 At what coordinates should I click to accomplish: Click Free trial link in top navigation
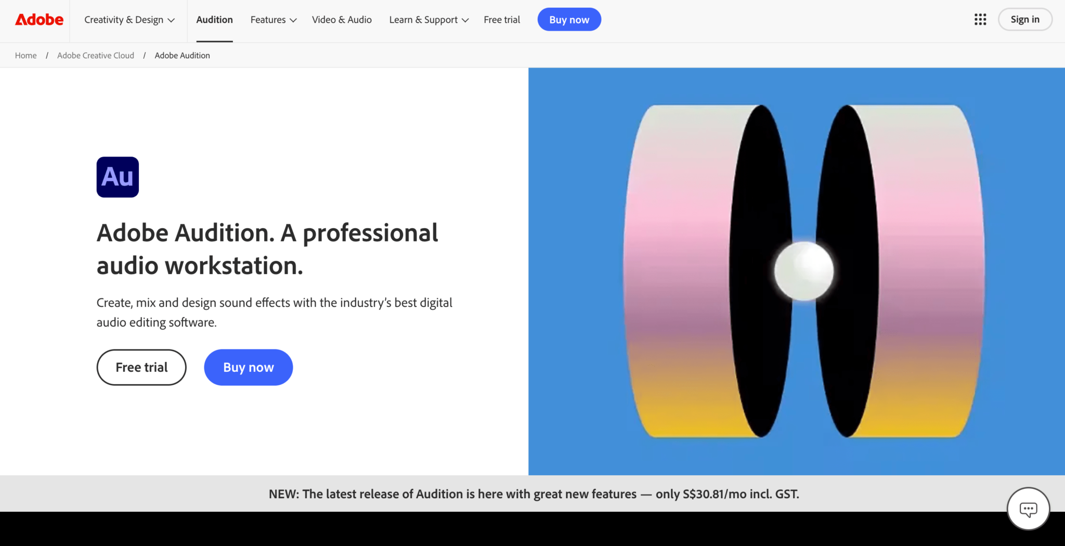coord(501,20)
